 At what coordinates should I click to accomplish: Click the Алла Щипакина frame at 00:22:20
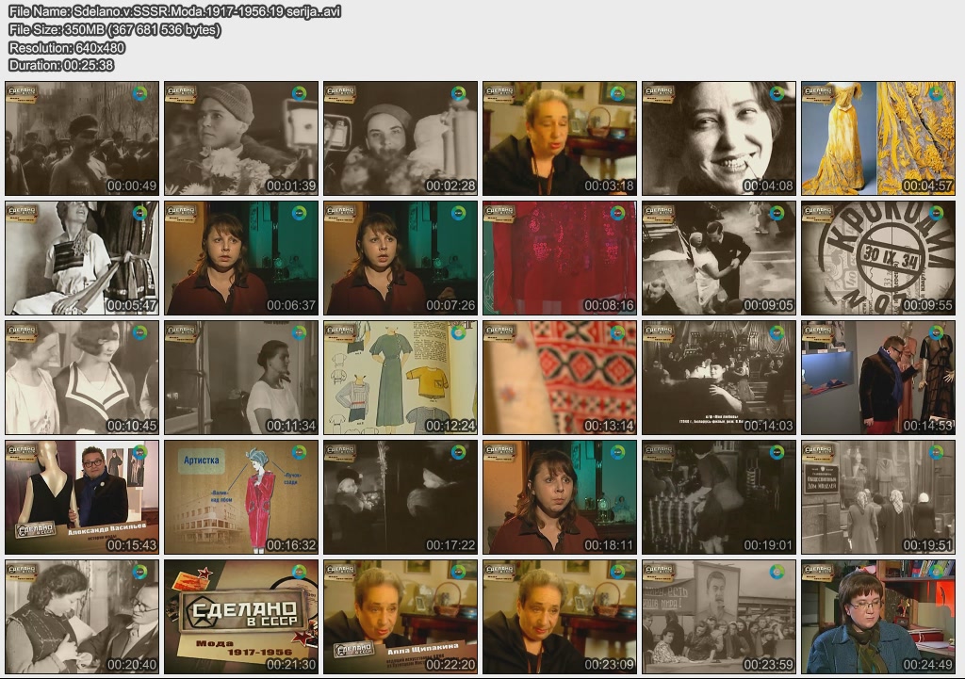point(401,617)
